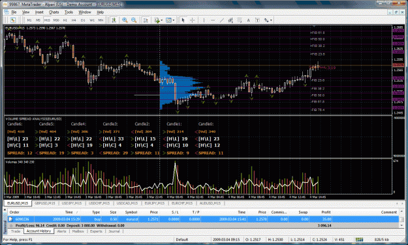Open the Help menu
408x245 pixels.
(x=100, y=12)
